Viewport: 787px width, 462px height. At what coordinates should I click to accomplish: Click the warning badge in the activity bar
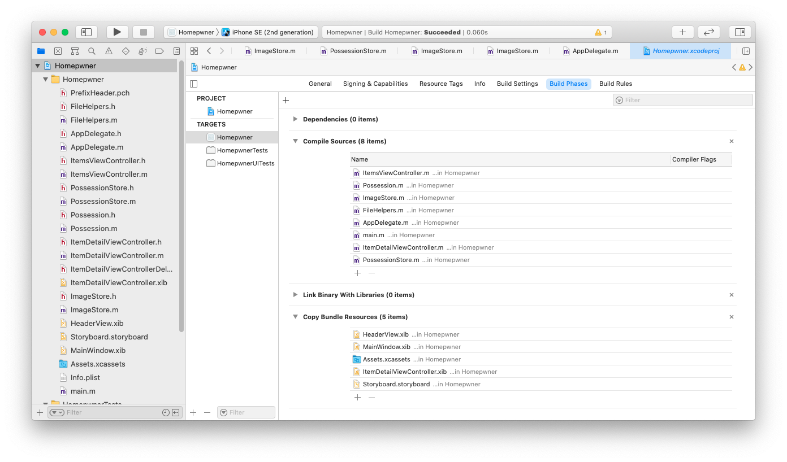tap(600, 32)
